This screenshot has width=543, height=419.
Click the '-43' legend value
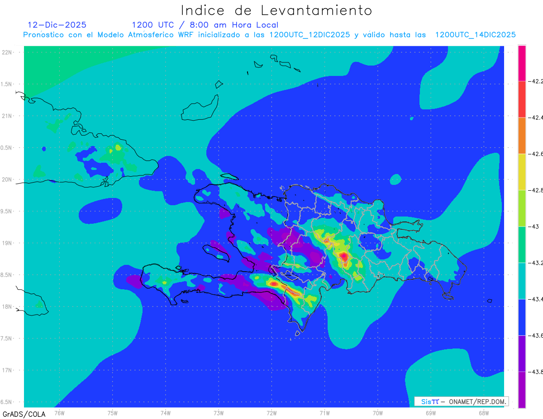(x=533, y=226)
